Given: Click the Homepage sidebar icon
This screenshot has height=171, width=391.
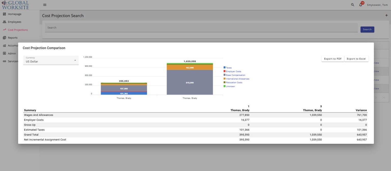Looking at the screenshot, I should [x=4, y=14].
